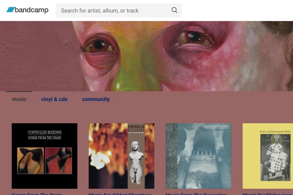
Task: Open the Music For Gilded Chambers album cover
Action: click(x=121, y=156)
